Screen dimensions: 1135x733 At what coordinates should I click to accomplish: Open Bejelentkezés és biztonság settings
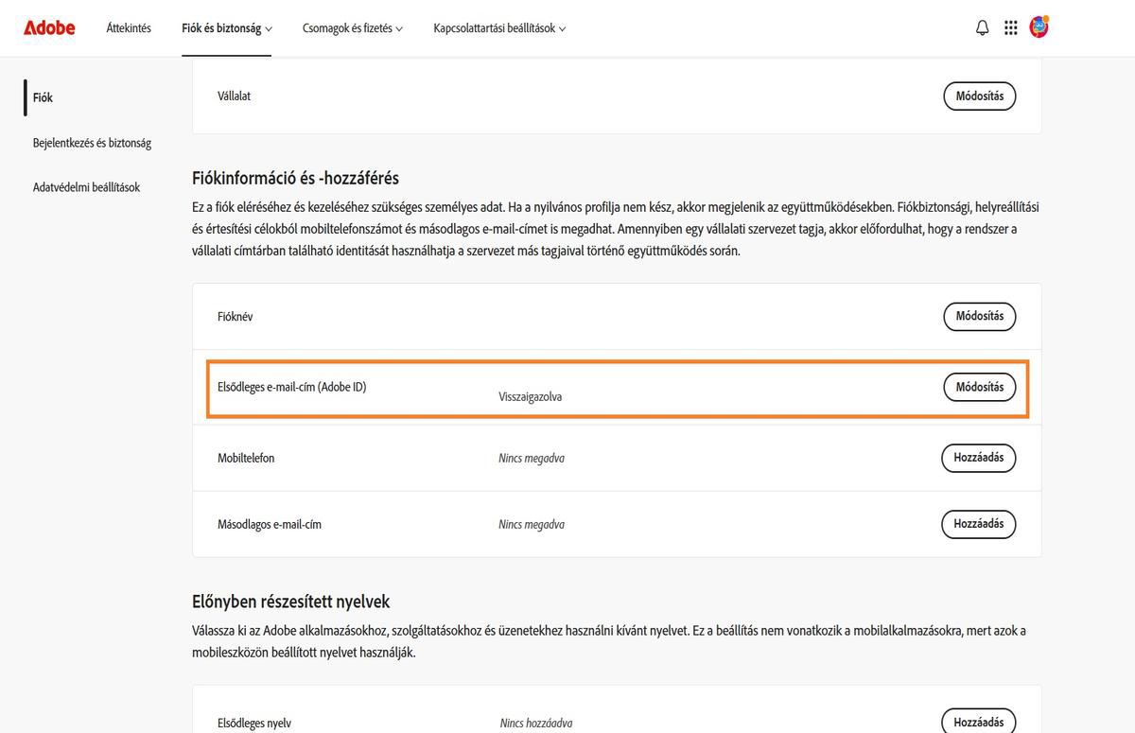(x=91, y=142)
